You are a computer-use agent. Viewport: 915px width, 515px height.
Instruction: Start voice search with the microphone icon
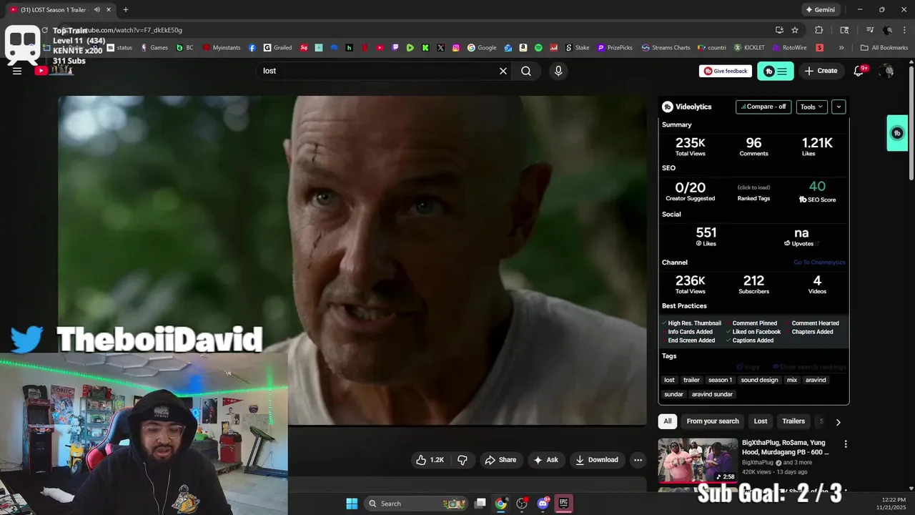click(558, 71)
